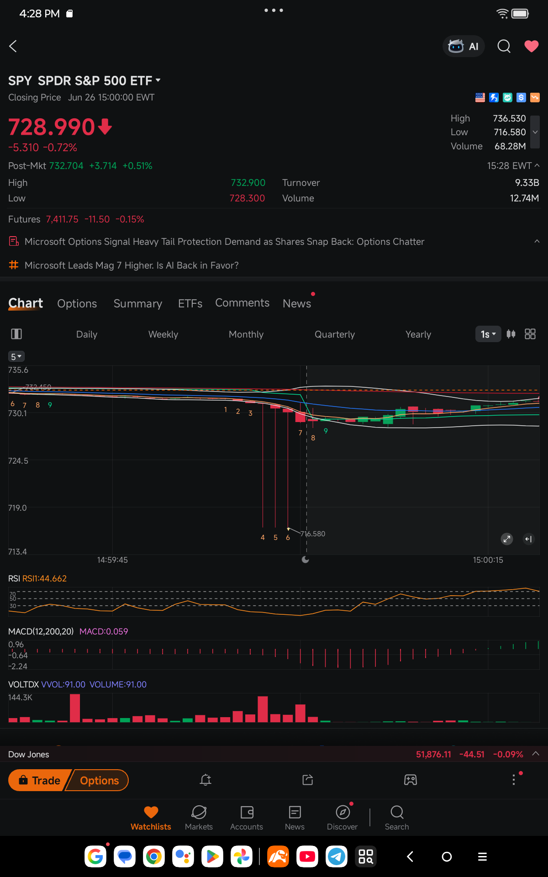Launch Chrome from the dock
Image resolution: width=548 pixels, height=877 pixels.
pyautogui.click(x=154, y=856)
